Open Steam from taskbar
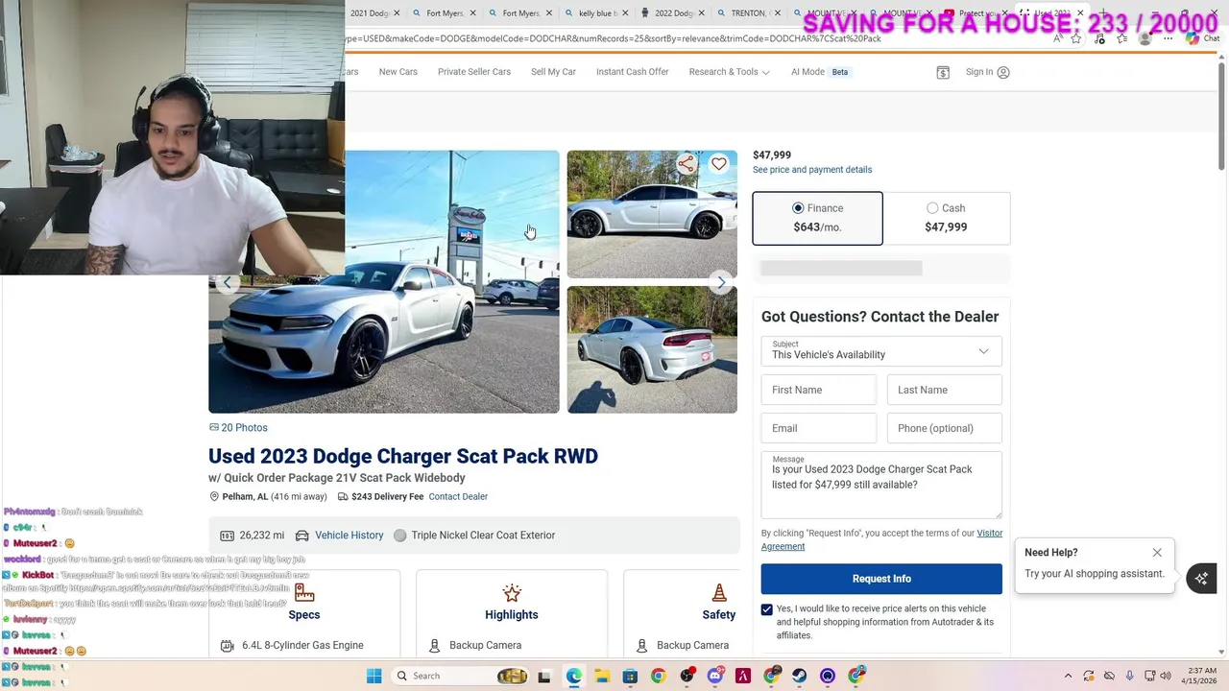 tap(799, 676)
